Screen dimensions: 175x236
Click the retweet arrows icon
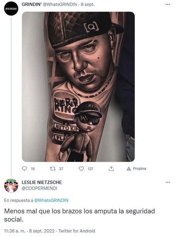(52, 169)
